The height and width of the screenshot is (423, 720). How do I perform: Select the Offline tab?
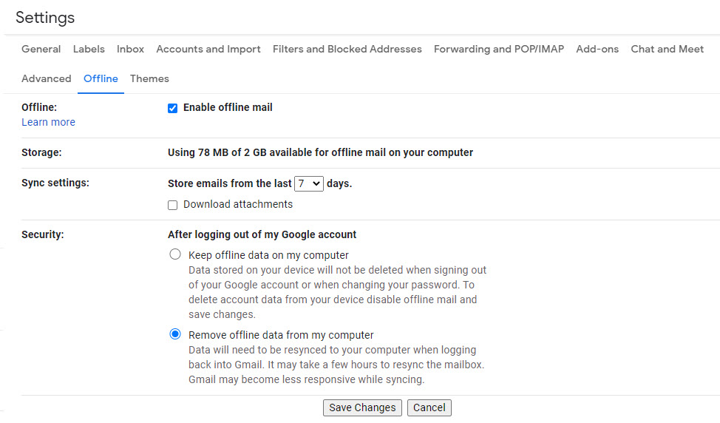point(101,78)
